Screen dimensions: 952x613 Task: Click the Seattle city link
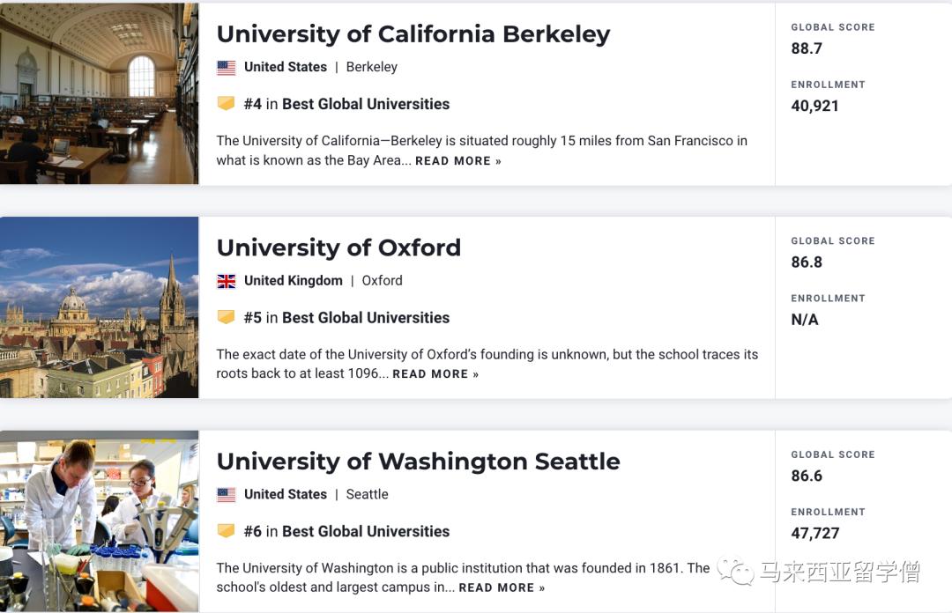point(367,494)
